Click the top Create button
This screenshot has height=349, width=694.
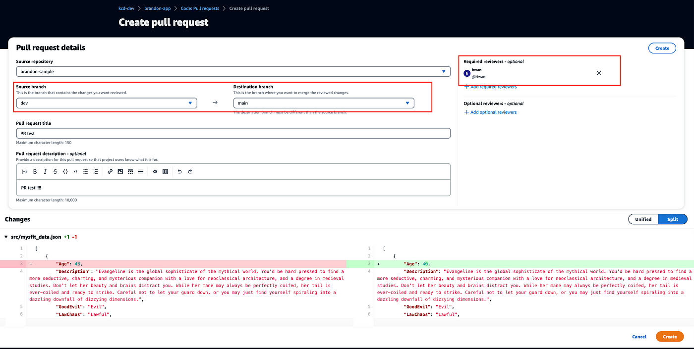coord(662,48)
